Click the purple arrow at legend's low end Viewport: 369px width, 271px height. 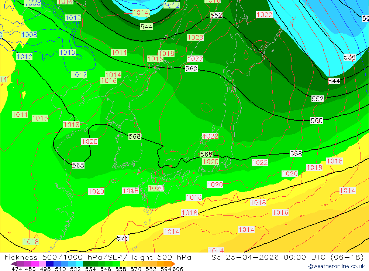[x=13, y=264]
